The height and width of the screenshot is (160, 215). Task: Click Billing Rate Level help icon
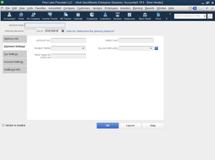156,48
